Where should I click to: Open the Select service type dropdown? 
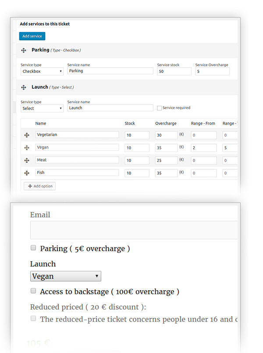(x=42, y=108)
